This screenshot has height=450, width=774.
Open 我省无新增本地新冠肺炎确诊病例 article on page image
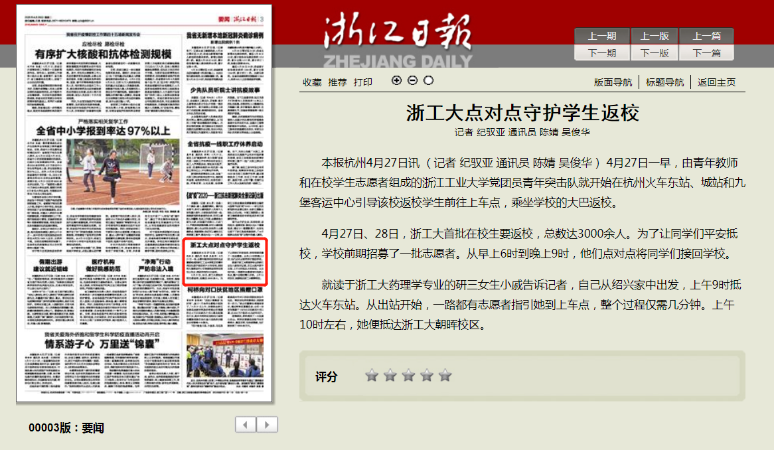coord(225,36)
